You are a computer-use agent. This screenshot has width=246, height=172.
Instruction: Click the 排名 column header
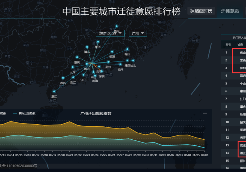(x=228, y=45)
